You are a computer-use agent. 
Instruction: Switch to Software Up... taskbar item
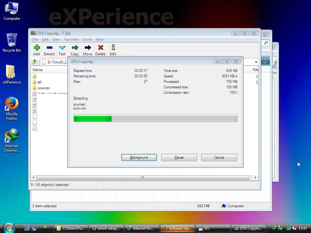(x=177, y=228)
